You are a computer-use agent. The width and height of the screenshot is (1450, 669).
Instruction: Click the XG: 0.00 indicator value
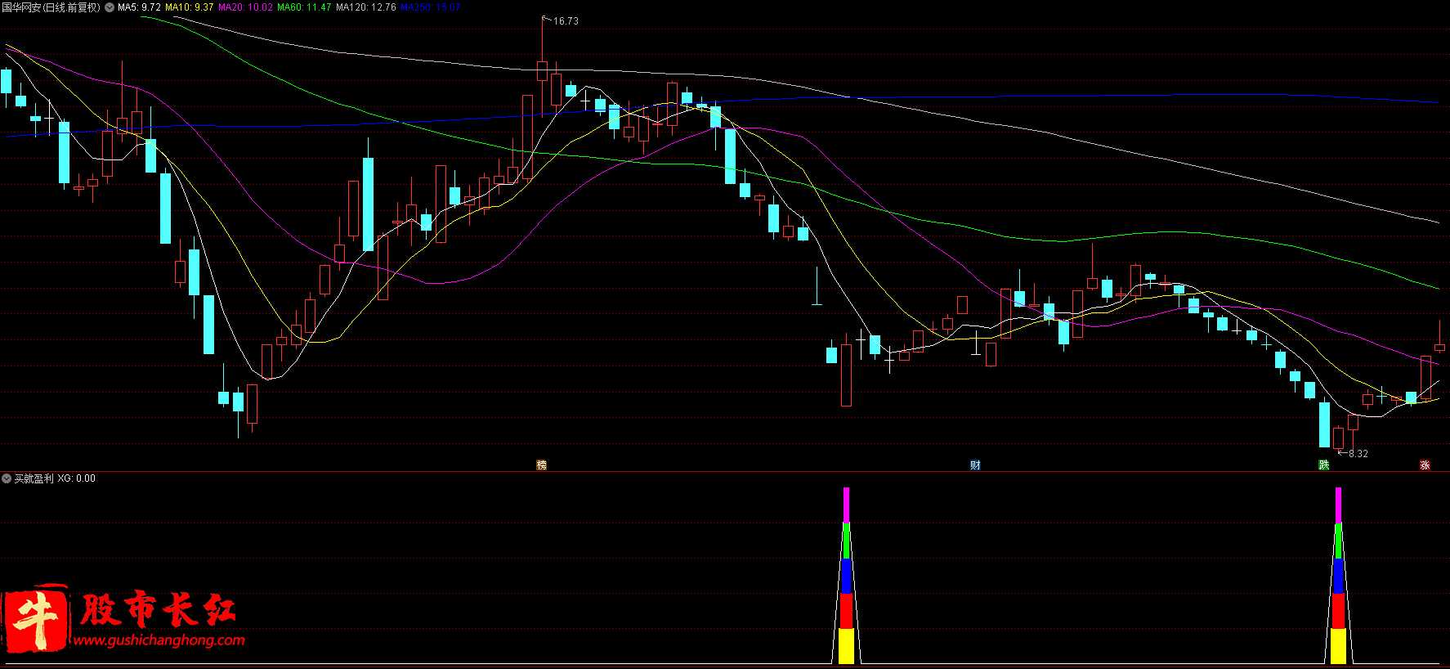[76, 478]
